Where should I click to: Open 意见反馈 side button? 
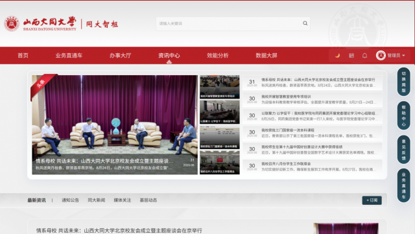pyautogui.click(x=403, y=149)
